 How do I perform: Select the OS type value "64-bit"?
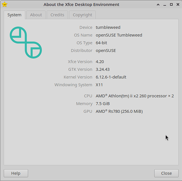[101, 43]
